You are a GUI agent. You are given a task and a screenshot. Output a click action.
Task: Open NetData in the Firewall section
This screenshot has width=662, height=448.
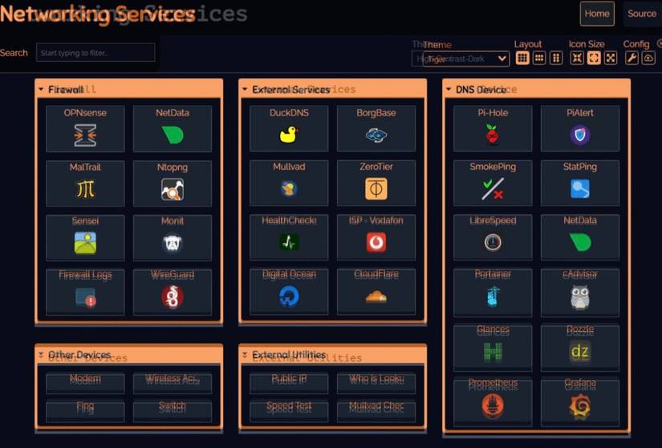click(173, 128)
